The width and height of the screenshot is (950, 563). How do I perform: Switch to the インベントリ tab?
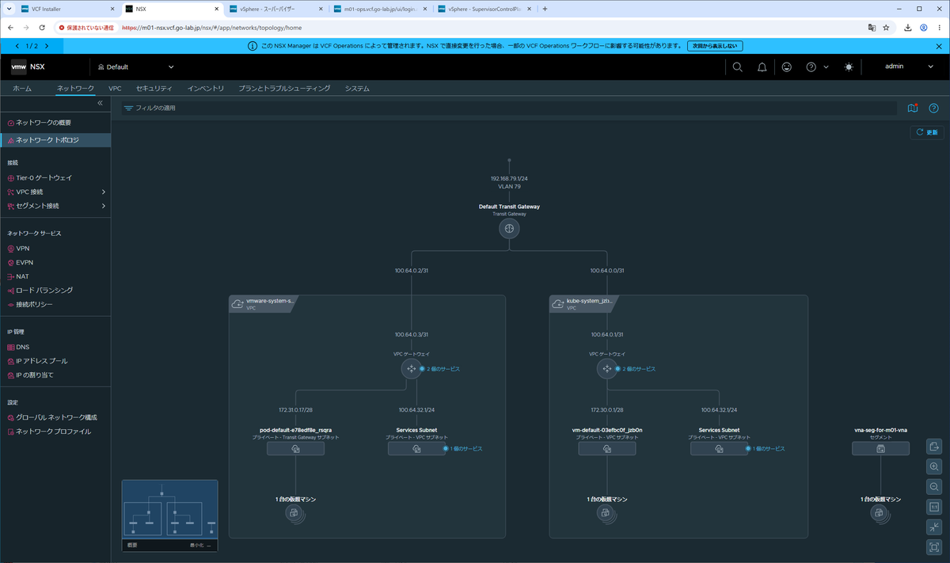point(206,88)
